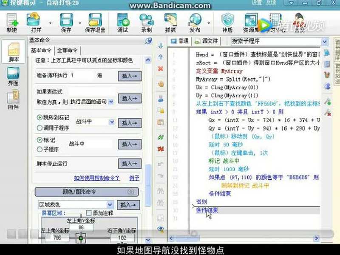This screenshot has width=340, height=255.
Task: Open the 调试 debug tool
Action: pos(123,21)
